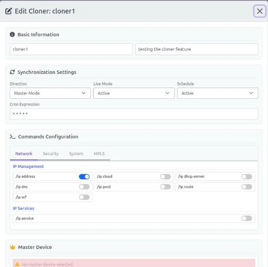Click the '/ip service' label
The image size is (268, 267).
pyautogui.click(x=25, y=218)
